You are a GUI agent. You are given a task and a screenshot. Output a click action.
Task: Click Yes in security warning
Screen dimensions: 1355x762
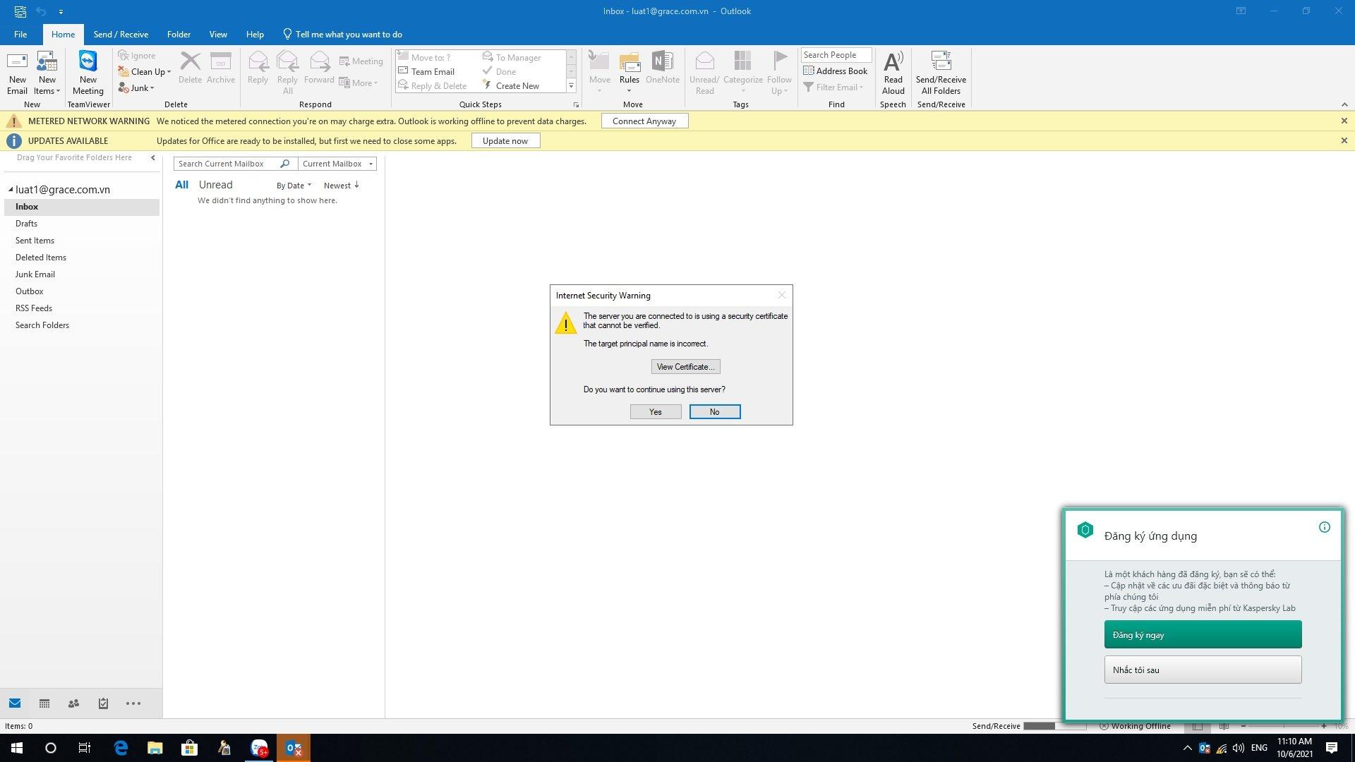pyautogui.click(x=656, y=412)
